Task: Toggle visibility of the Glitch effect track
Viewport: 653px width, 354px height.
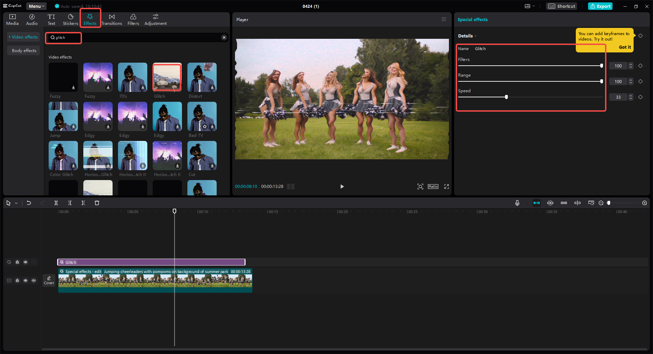Action: coord(26,262)
